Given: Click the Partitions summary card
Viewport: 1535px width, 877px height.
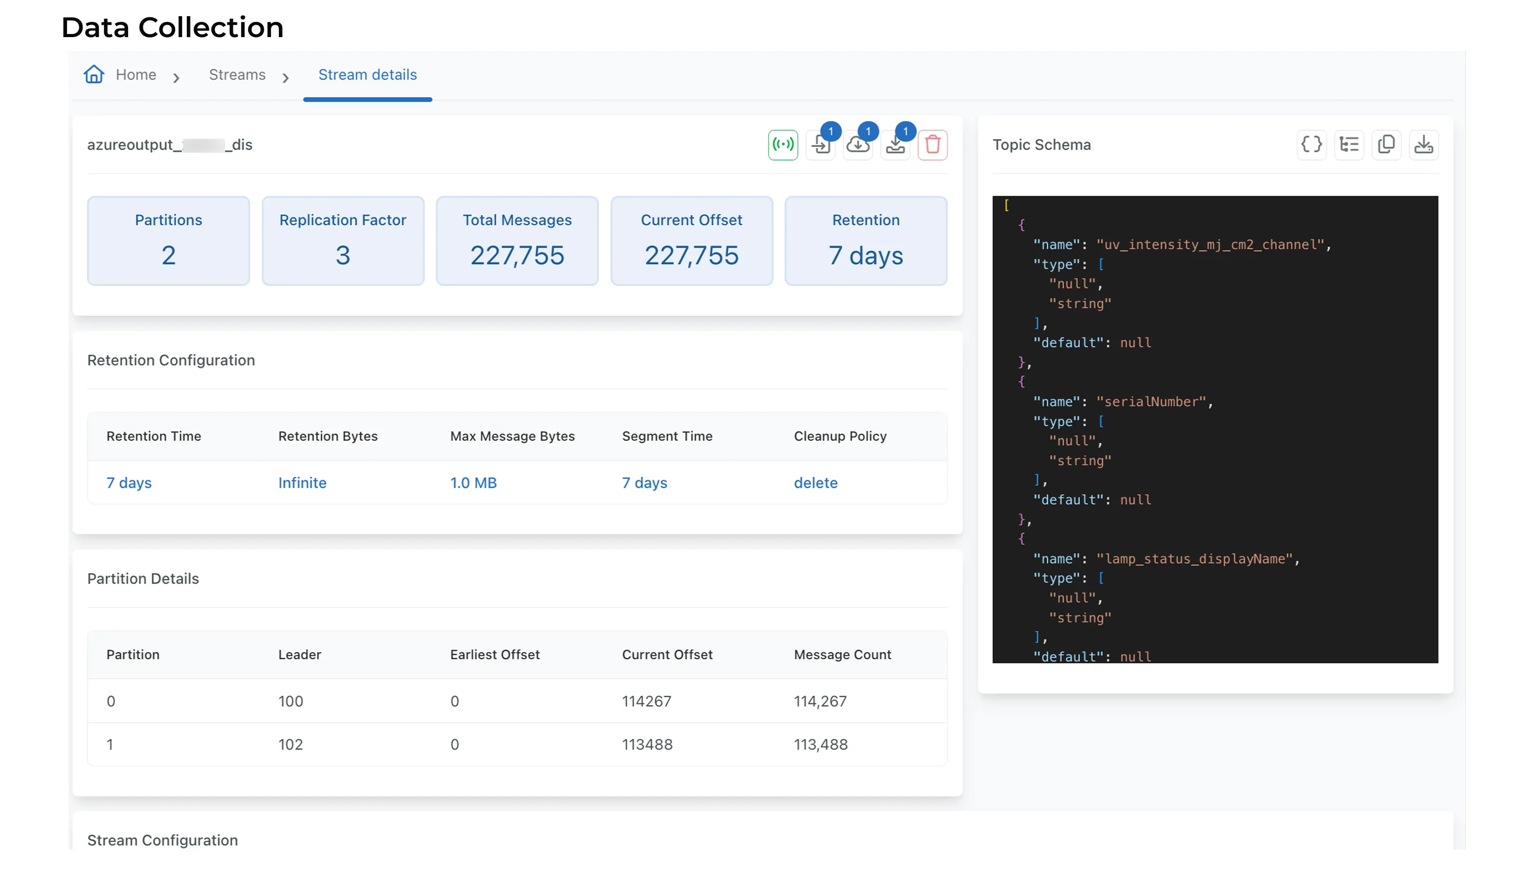Looking at the screenshot, I should coord(168,241).
